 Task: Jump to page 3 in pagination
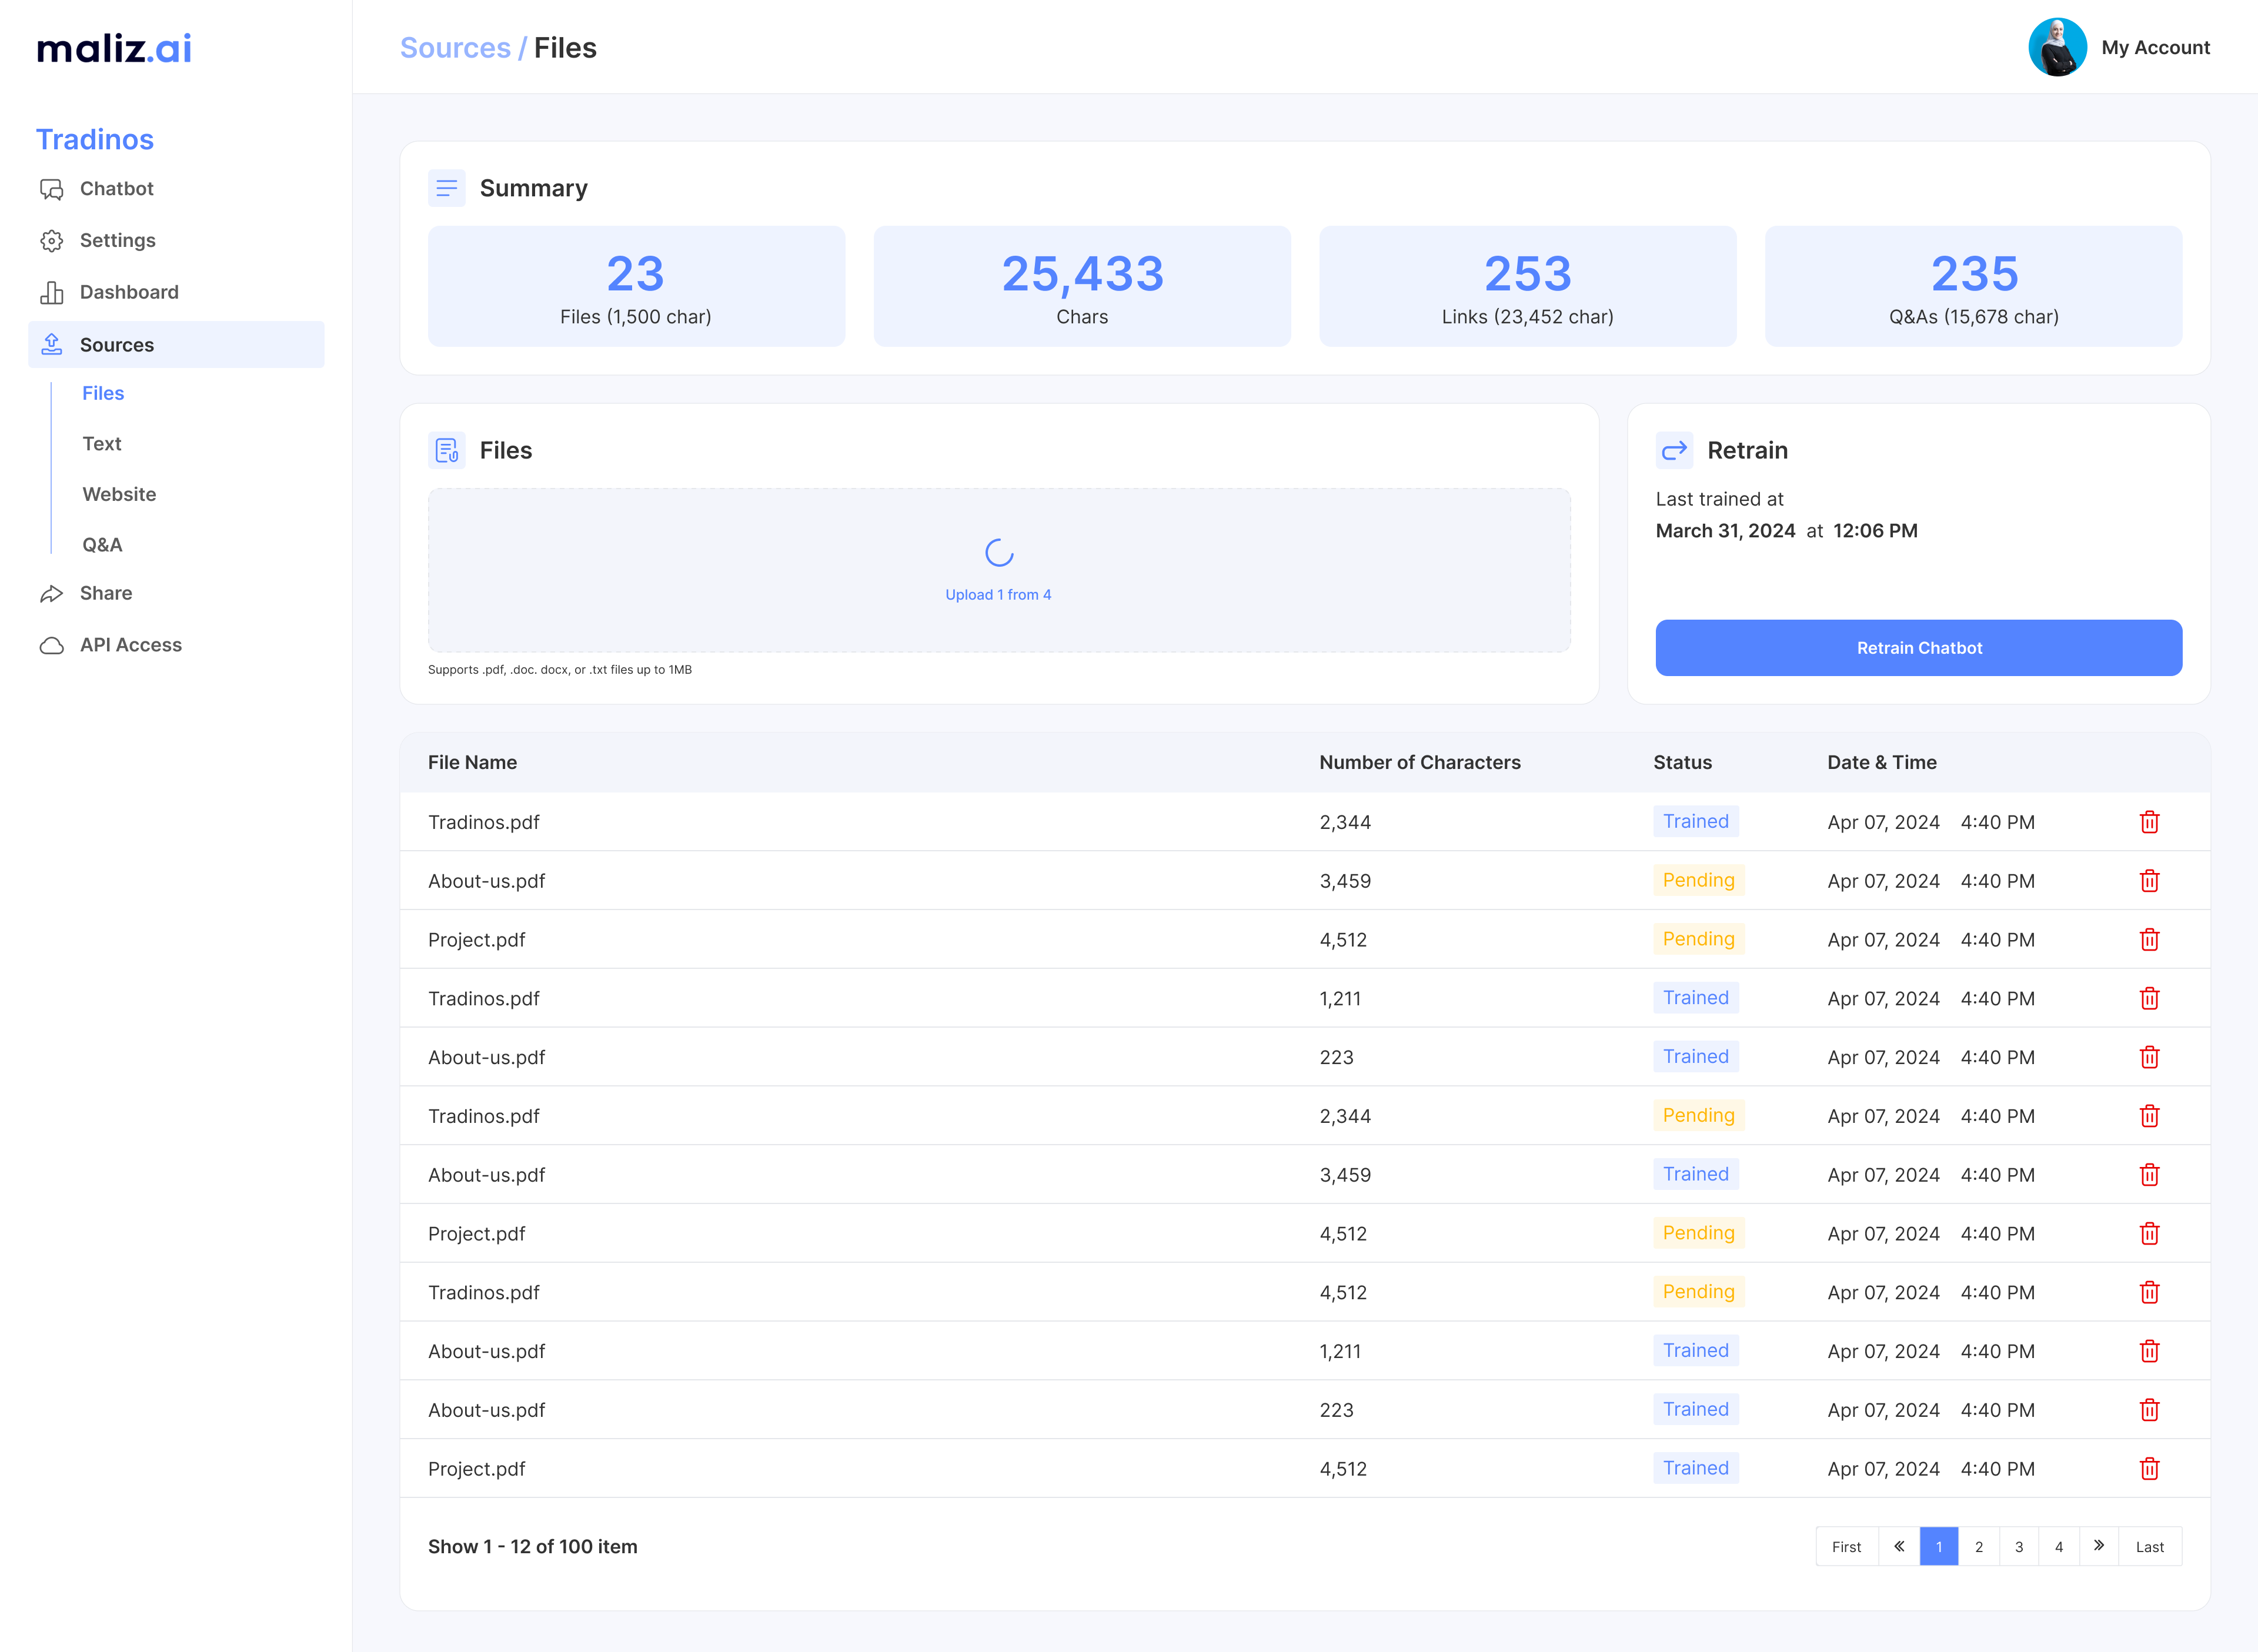[2018, 1546]
